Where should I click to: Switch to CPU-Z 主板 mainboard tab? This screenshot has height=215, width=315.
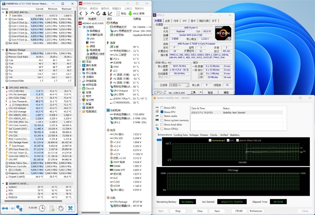pos(167,21)
